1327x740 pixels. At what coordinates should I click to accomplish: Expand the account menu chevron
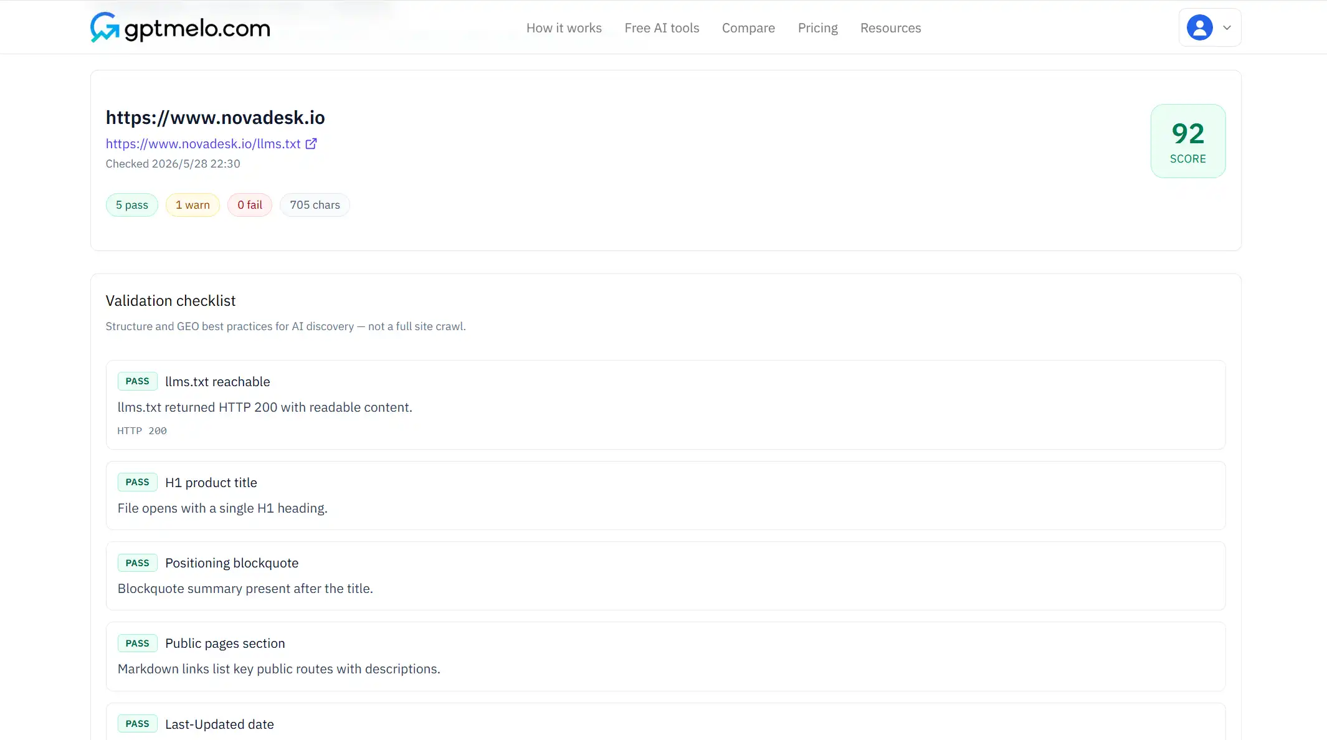pyautogui.click(x=1227, y=27)
